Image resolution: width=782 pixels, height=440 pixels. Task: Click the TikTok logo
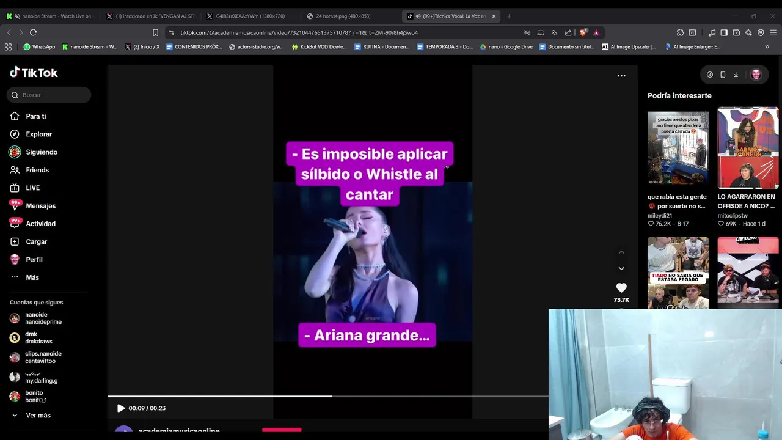point(34,73)
